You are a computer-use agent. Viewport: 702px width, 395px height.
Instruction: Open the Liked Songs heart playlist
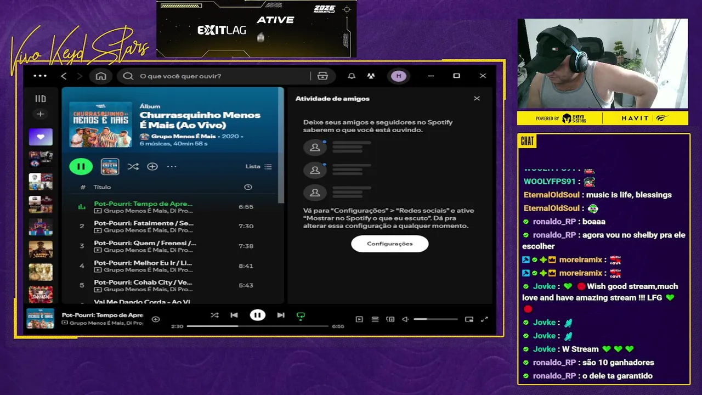click(x=41, y=137)
